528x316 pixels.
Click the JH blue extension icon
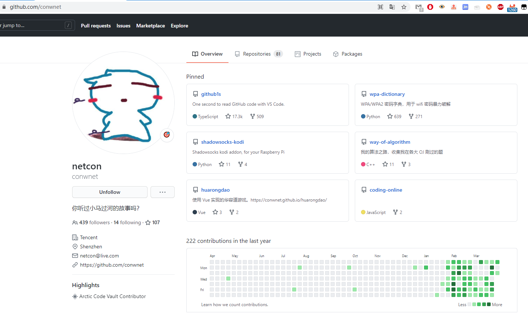(x=465, y=7)
